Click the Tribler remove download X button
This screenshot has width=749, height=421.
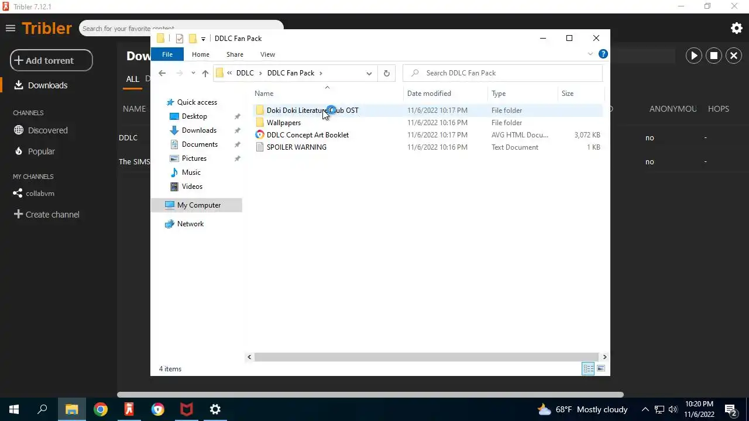pyautogui.click(x=734, y=56)
